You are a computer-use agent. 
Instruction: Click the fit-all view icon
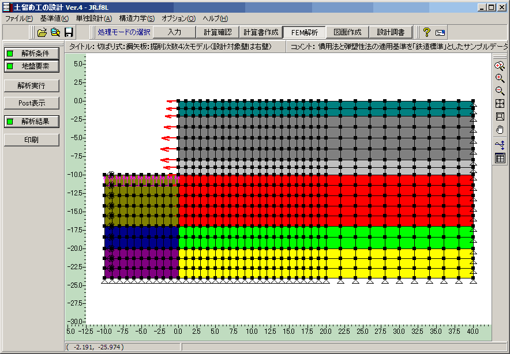[500, 104]
